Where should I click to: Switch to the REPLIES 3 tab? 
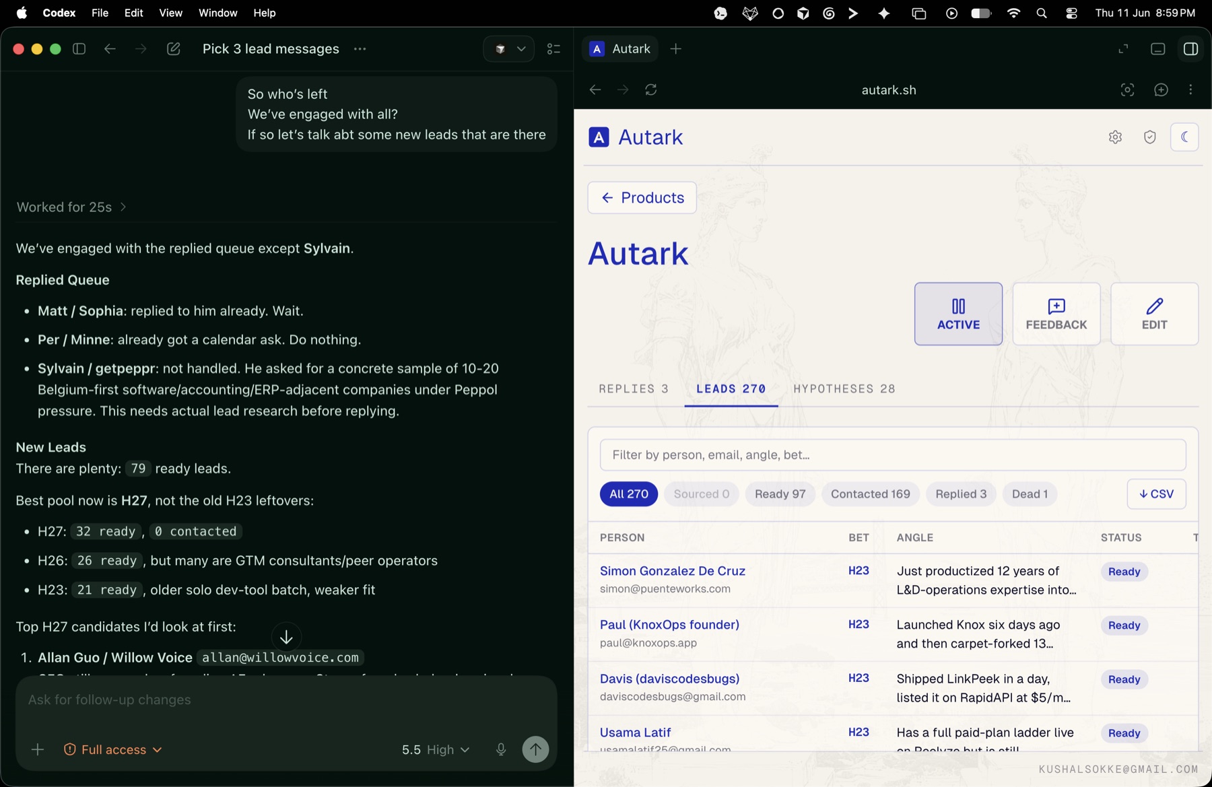tap(634, 389)
